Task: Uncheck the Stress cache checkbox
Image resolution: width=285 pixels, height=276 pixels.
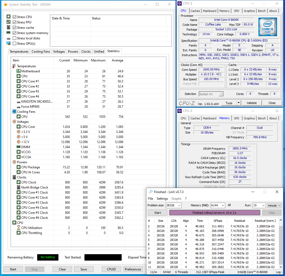Action: (15, 28)
